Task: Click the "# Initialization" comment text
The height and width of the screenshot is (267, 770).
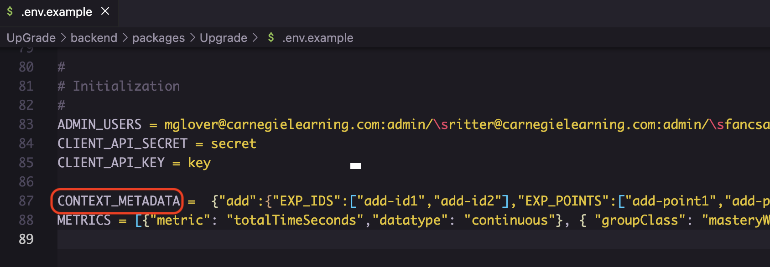Action: [x=126, y=86]
